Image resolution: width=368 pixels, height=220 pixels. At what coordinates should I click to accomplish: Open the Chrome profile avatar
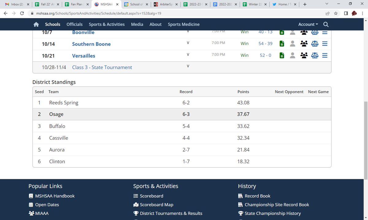[354, 14]
